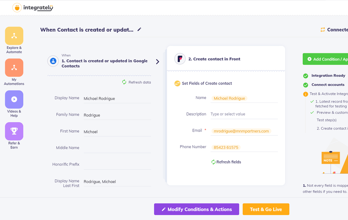Viewport: 348px width, 220px height.
Task: Click the Front app icon in step 2
Action: [x=180, y=59]
